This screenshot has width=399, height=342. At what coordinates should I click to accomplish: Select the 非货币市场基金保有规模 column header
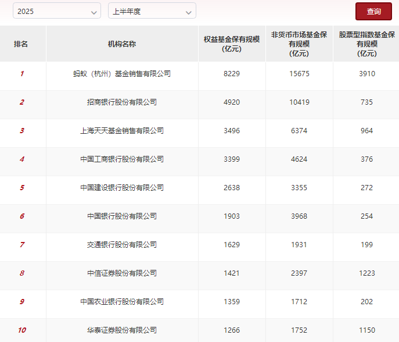299,44
